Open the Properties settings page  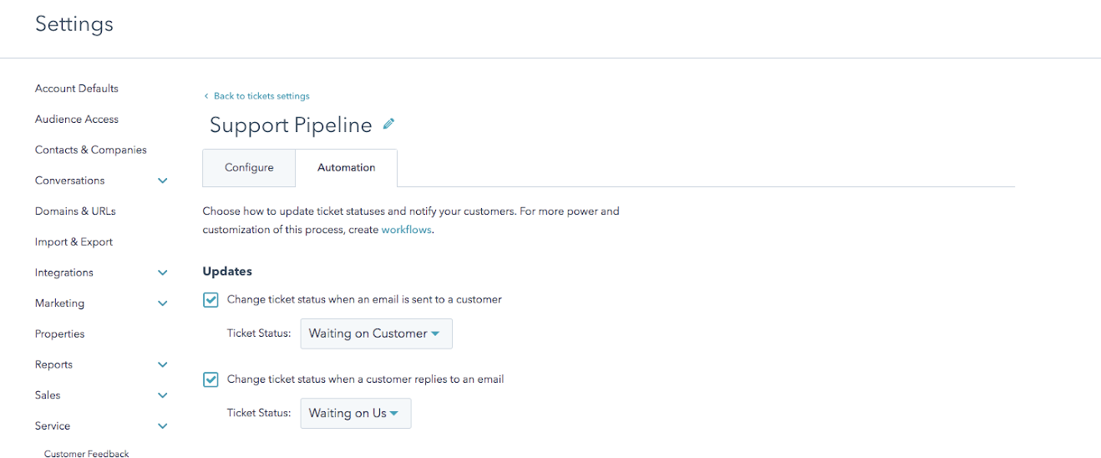click(60, 334)
